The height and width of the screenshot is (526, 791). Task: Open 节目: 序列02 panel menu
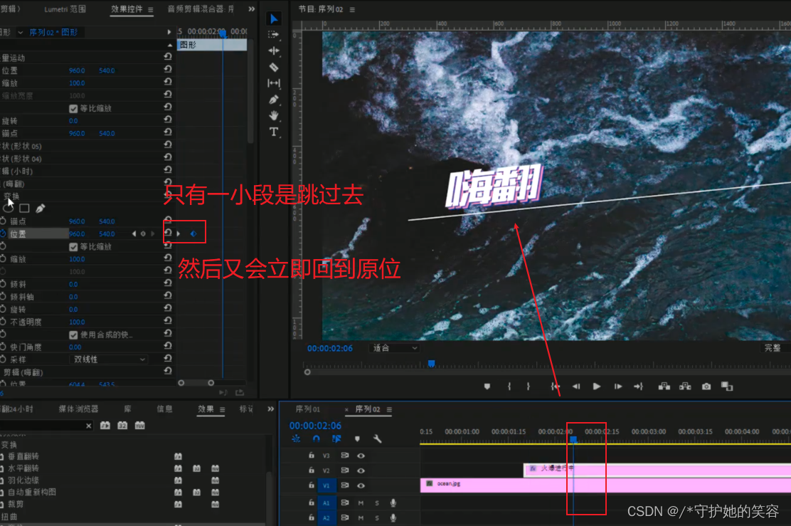pyautogui.click(x=352, y=9)
